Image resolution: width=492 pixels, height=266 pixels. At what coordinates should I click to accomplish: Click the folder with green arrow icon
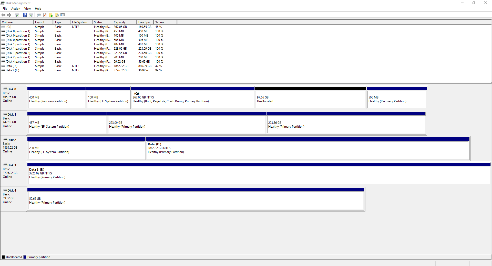pyautogui.click(x=51, y=15)
